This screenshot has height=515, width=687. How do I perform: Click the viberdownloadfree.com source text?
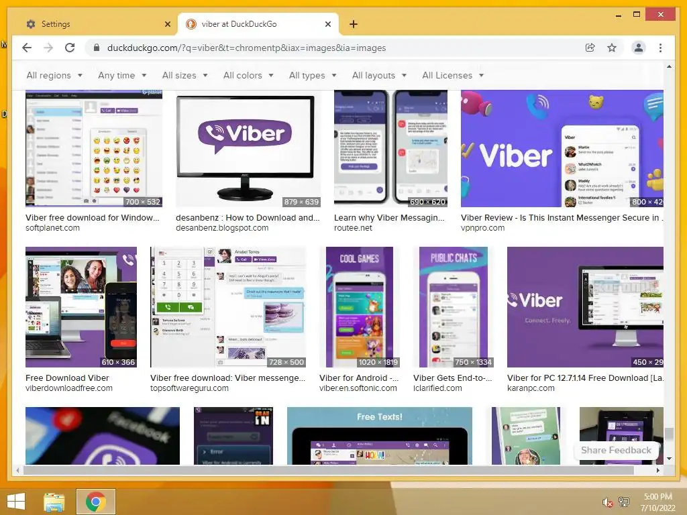coord(69,388)
